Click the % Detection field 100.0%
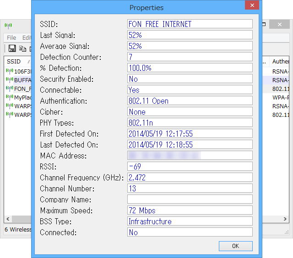Screen dimensions: 293x258 tap(190, 68)
